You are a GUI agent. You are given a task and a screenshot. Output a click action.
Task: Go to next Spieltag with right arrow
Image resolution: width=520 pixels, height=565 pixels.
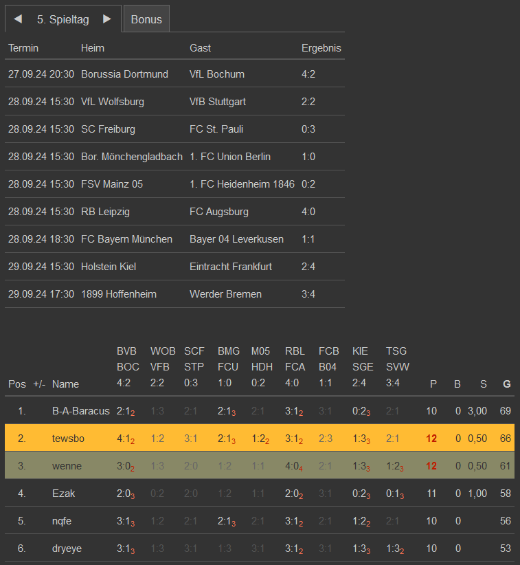pyautogui.click(x=106, y=19)
